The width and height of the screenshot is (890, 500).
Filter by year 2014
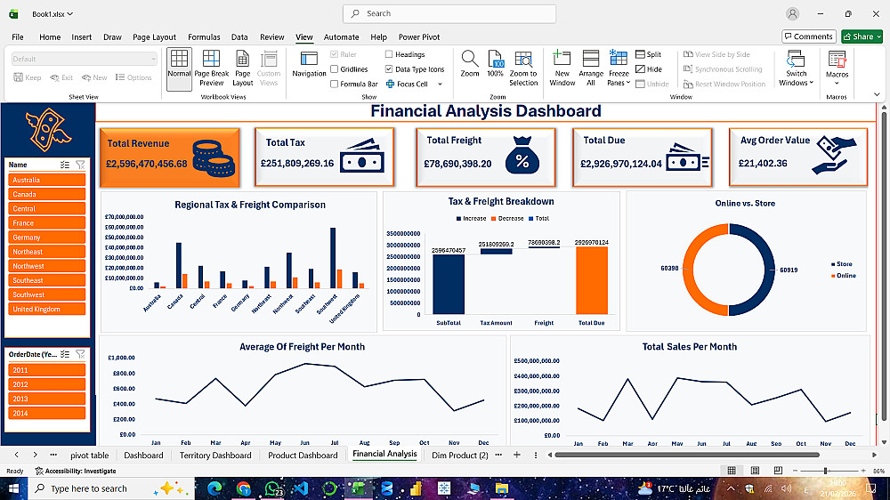coord(46,413)
